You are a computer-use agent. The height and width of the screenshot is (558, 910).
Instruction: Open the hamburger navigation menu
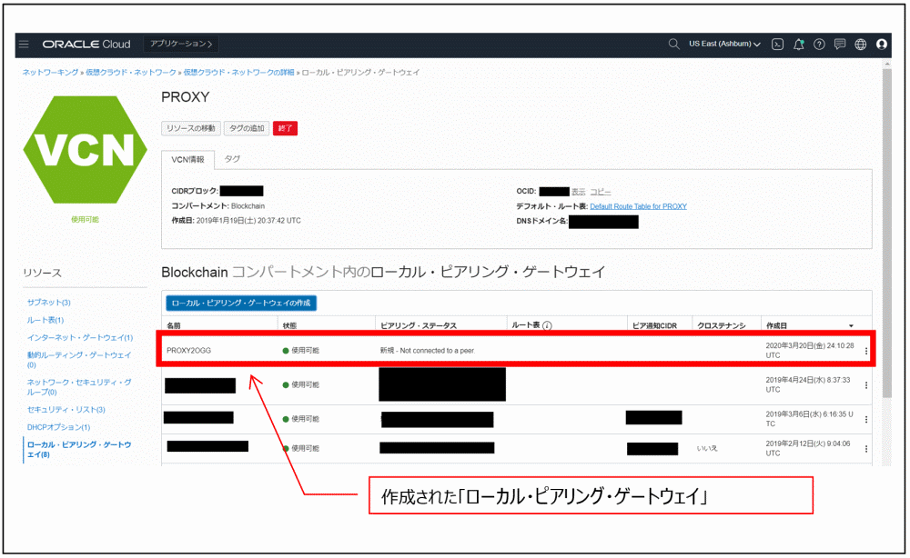coord(24,44)
